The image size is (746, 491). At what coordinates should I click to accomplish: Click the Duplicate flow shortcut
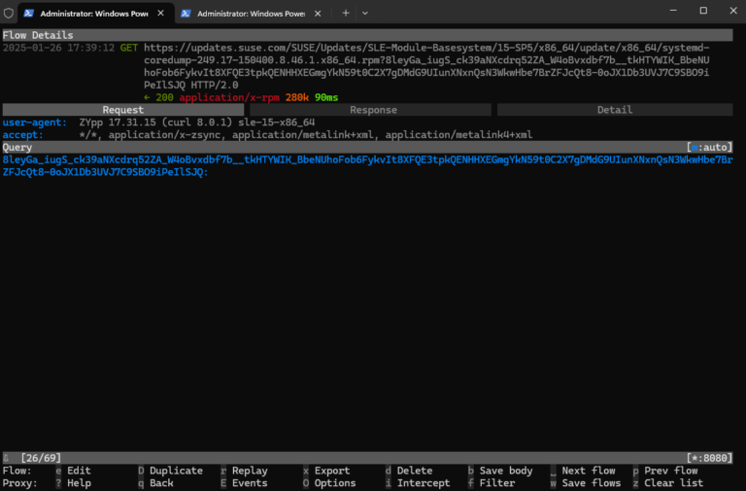pos(170,471)
